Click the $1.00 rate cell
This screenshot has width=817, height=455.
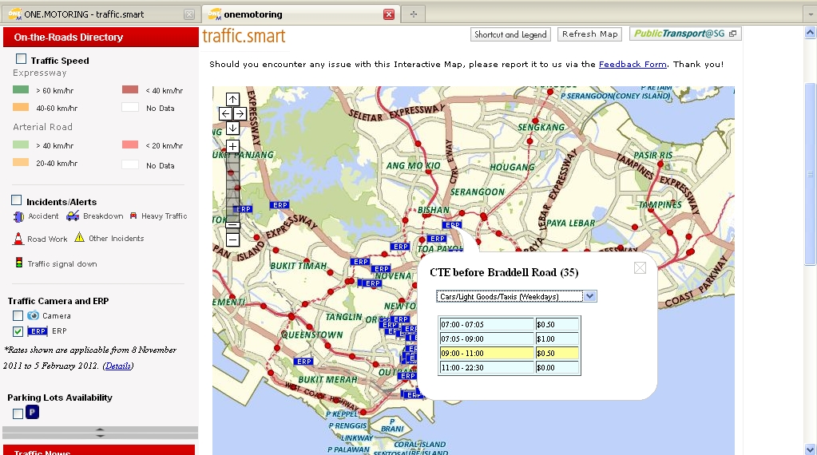(x=557, y=339)
